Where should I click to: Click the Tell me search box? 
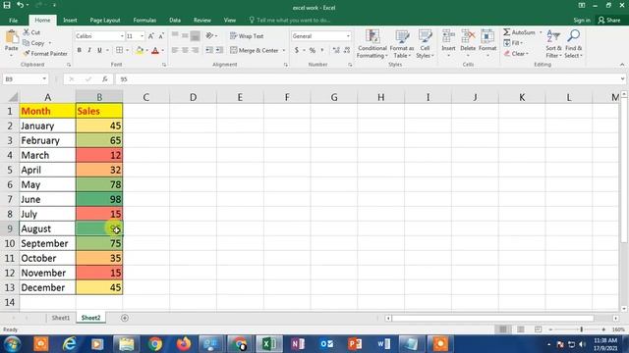(290, 20)
